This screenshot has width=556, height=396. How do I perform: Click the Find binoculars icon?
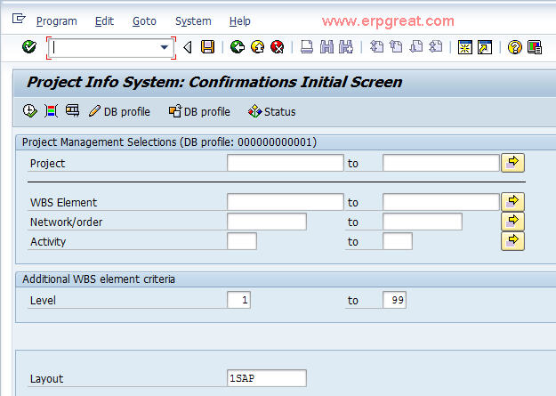(x=326, y=47)
